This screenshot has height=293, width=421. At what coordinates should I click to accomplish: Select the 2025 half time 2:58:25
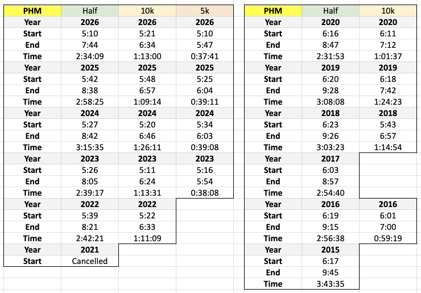point(90,102)
